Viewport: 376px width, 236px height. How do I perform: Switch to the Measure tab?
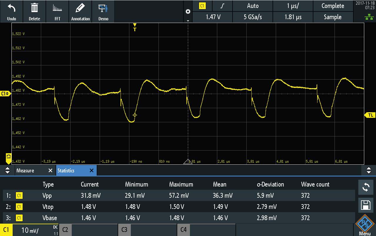25,171
